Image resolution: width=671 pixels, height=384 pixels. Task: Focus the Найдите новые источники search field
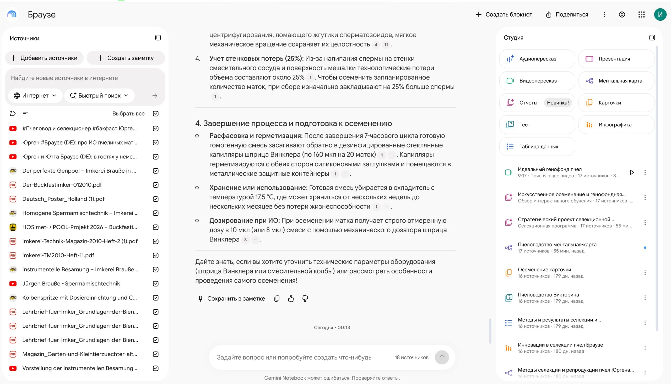[x=84, y=78]
